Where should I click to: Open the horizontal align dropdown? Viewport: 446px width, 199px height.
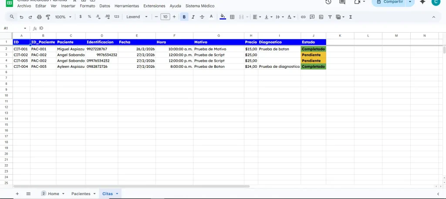pyautogui.click(x=257, y=17)
